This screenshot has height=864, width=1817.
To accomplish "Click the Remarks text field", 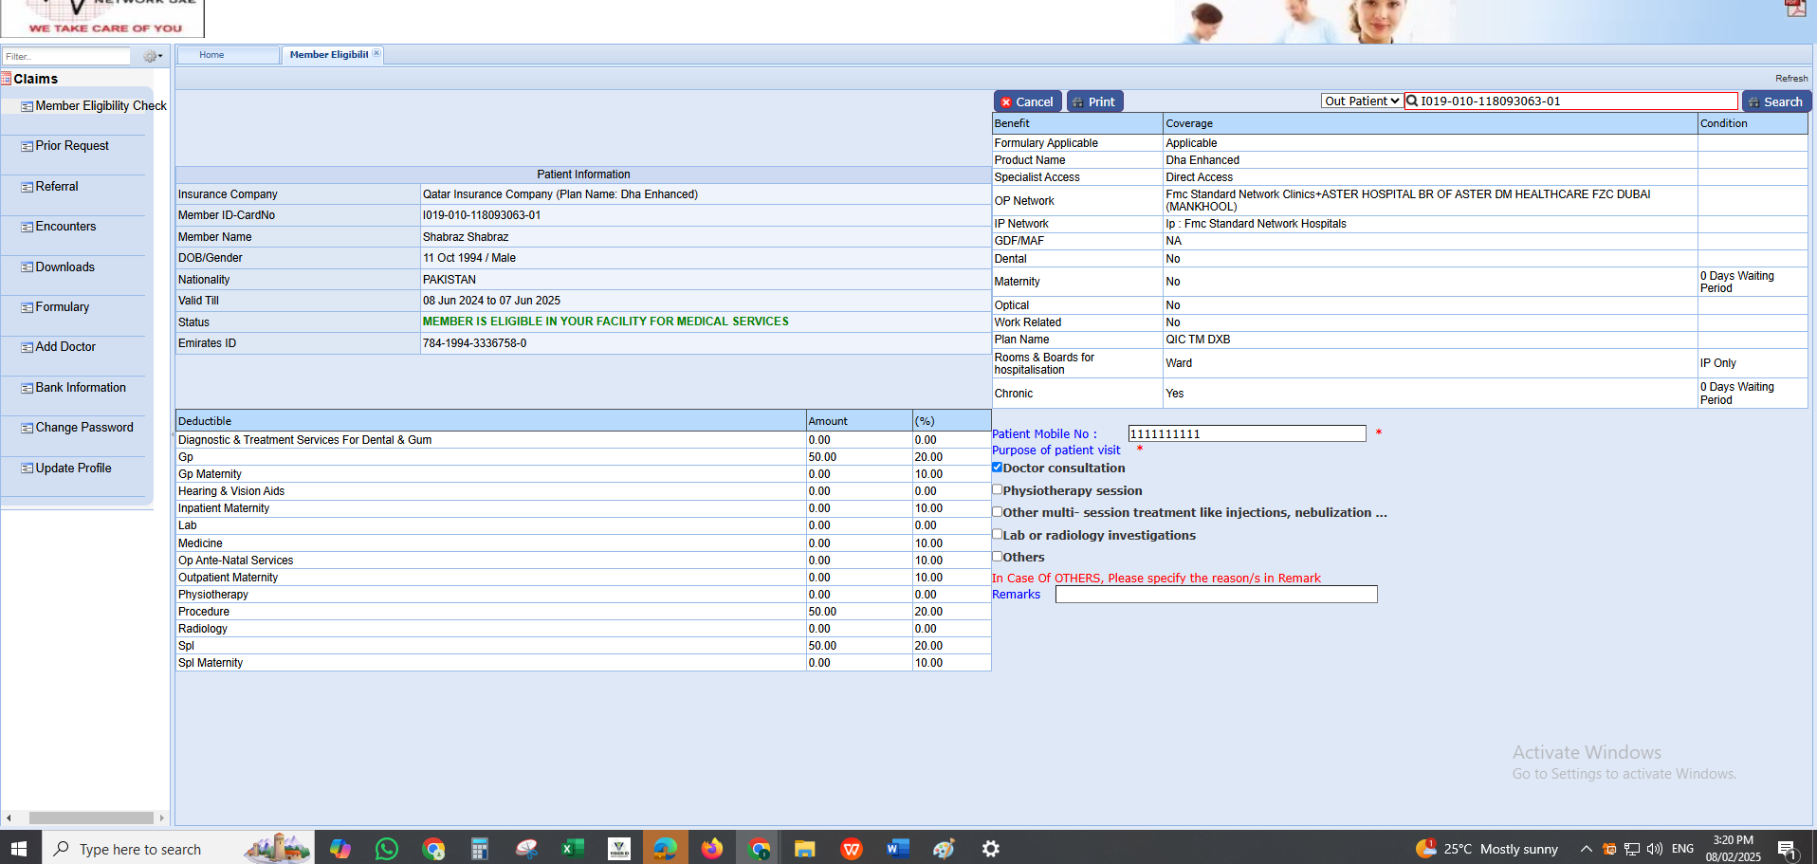I will [1216, 595].
